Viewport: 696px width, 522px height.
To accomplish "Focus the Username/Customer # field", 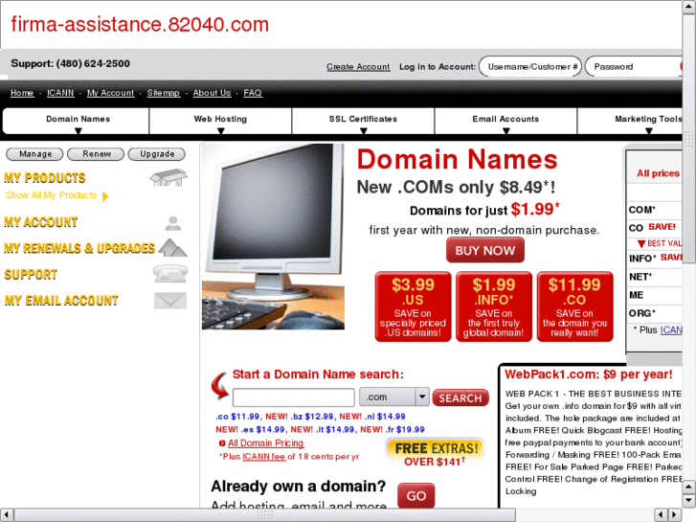I will [530, 67].
